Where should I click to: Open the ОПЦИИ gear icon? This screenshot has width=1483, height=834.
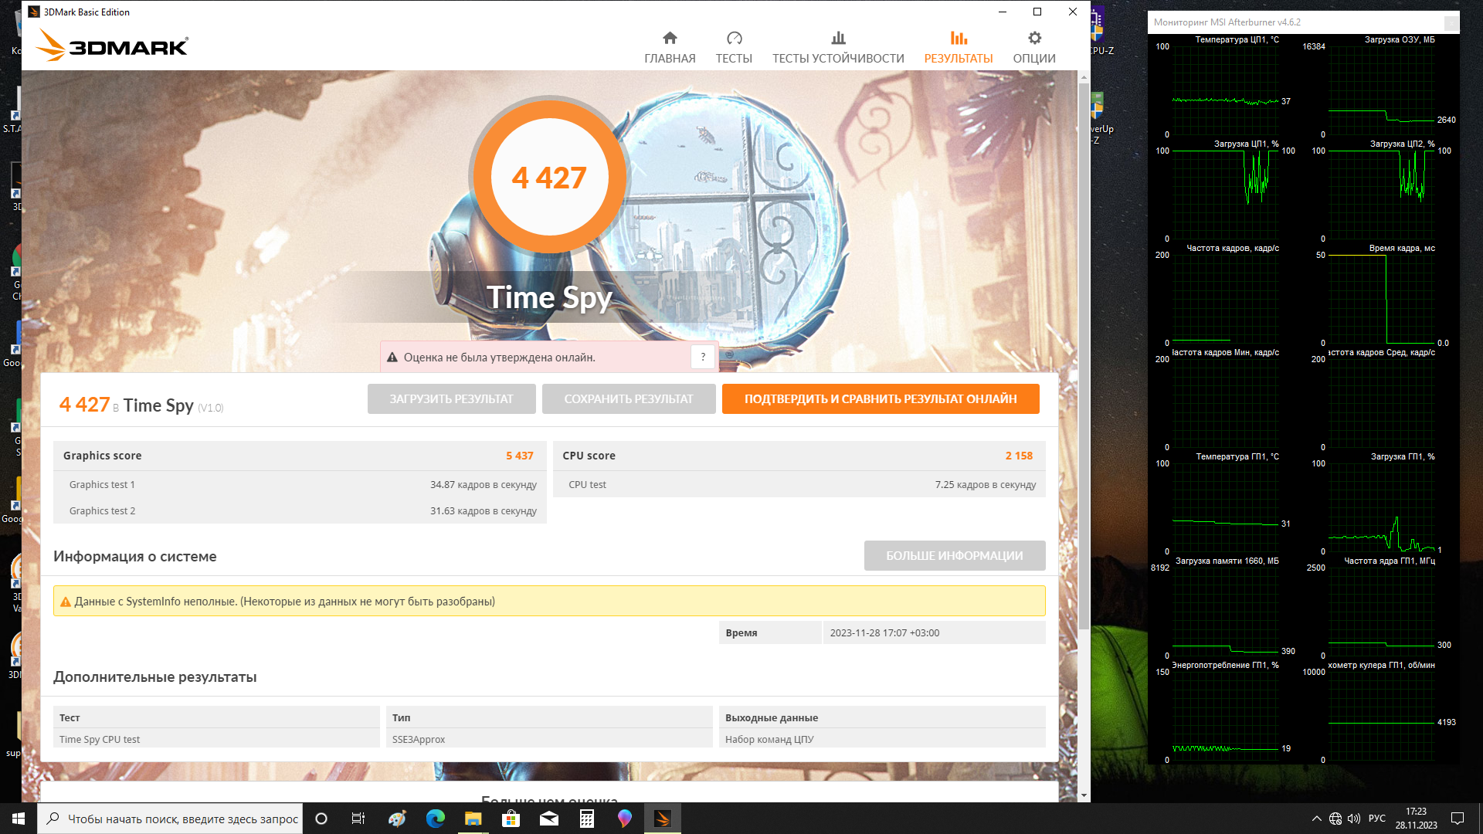1034,39
